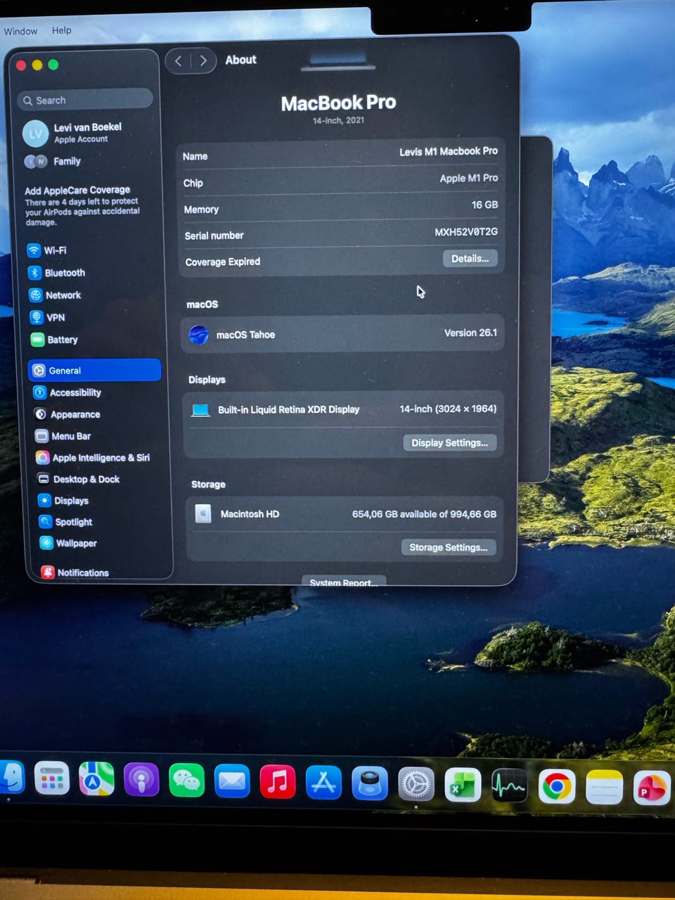Click System Settings gear in Dock
Image resolution: width=675 pixels, height=900 pixels.
tap(416, 784)
